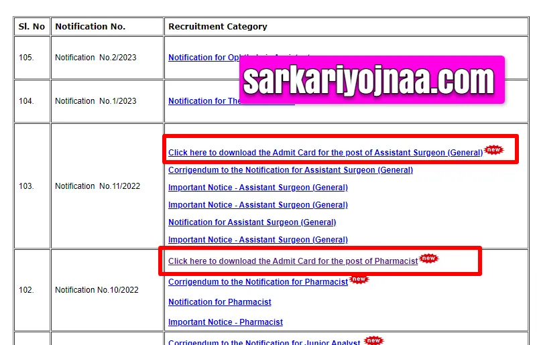Select serial number cell "103."
Screen dimensions: 537x345
pos(32,186)
